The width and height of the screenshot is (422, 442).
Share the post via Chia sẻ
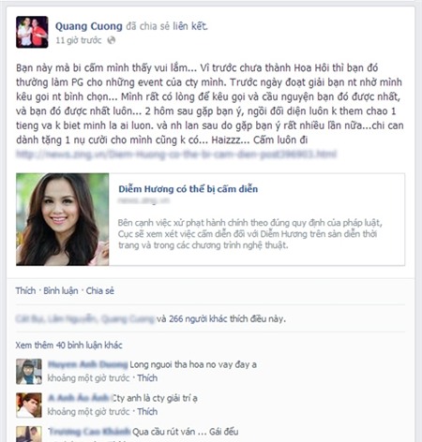(x=100, y=291)
